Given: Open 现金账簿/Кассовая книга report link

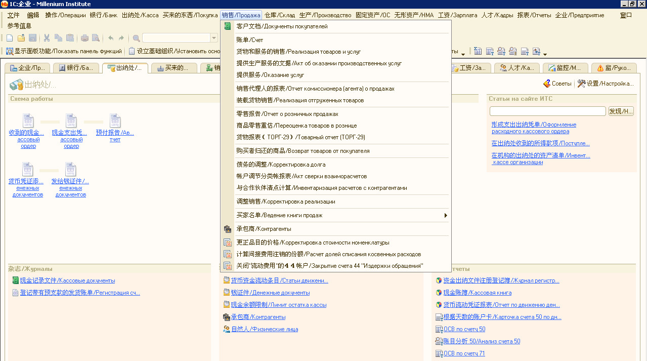Looking at the screenshot, I should click(478, 293).
